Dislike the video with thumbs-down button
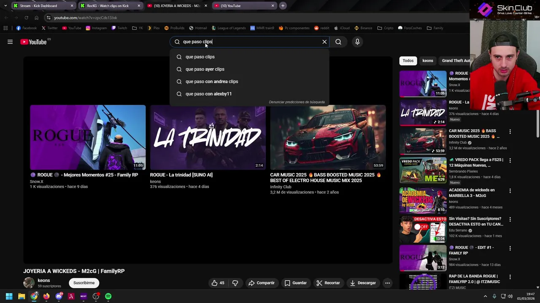This screenshot has height=303, width=540. [x=235, y=283]
